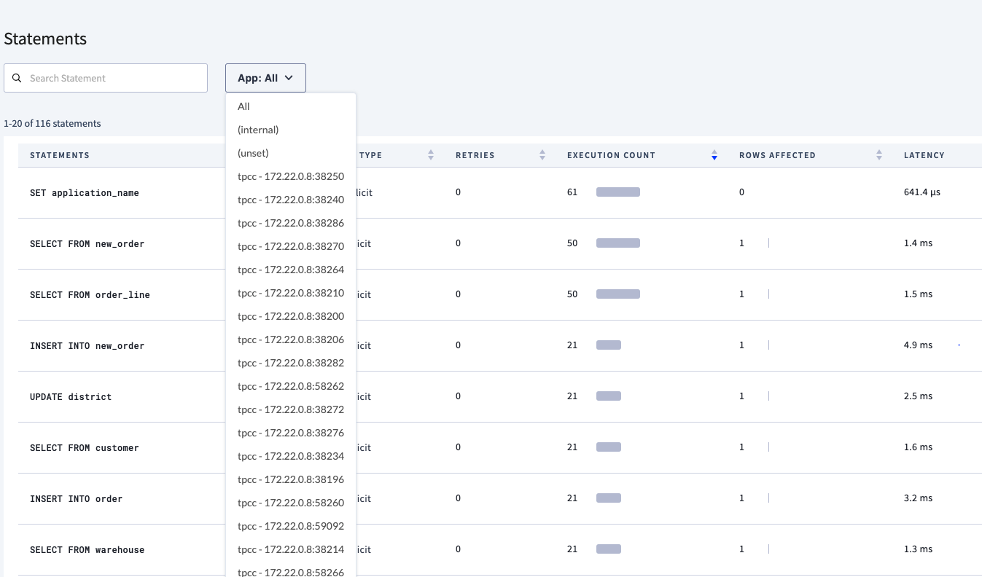
Task: Focus the Search Statement field
Action: (x=113, y=78)
